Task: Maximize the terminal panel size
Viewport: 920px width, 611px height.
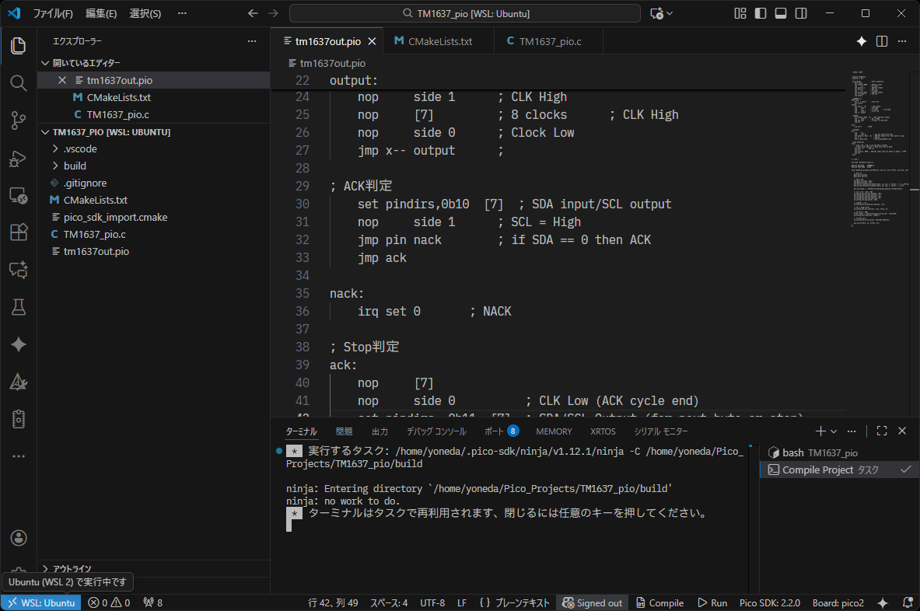Action: [882, 431]
